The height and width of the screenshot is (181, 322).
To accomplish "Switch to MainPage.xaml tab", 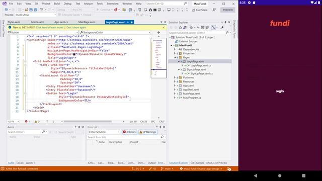I will pos(87,22).
